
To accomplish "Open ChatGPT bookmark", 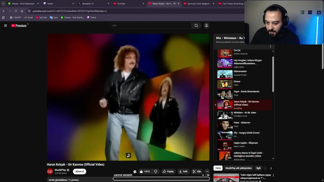I will coord(15,17).
